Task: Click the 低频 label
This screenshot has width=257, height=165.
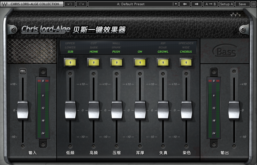Action: 70,153
